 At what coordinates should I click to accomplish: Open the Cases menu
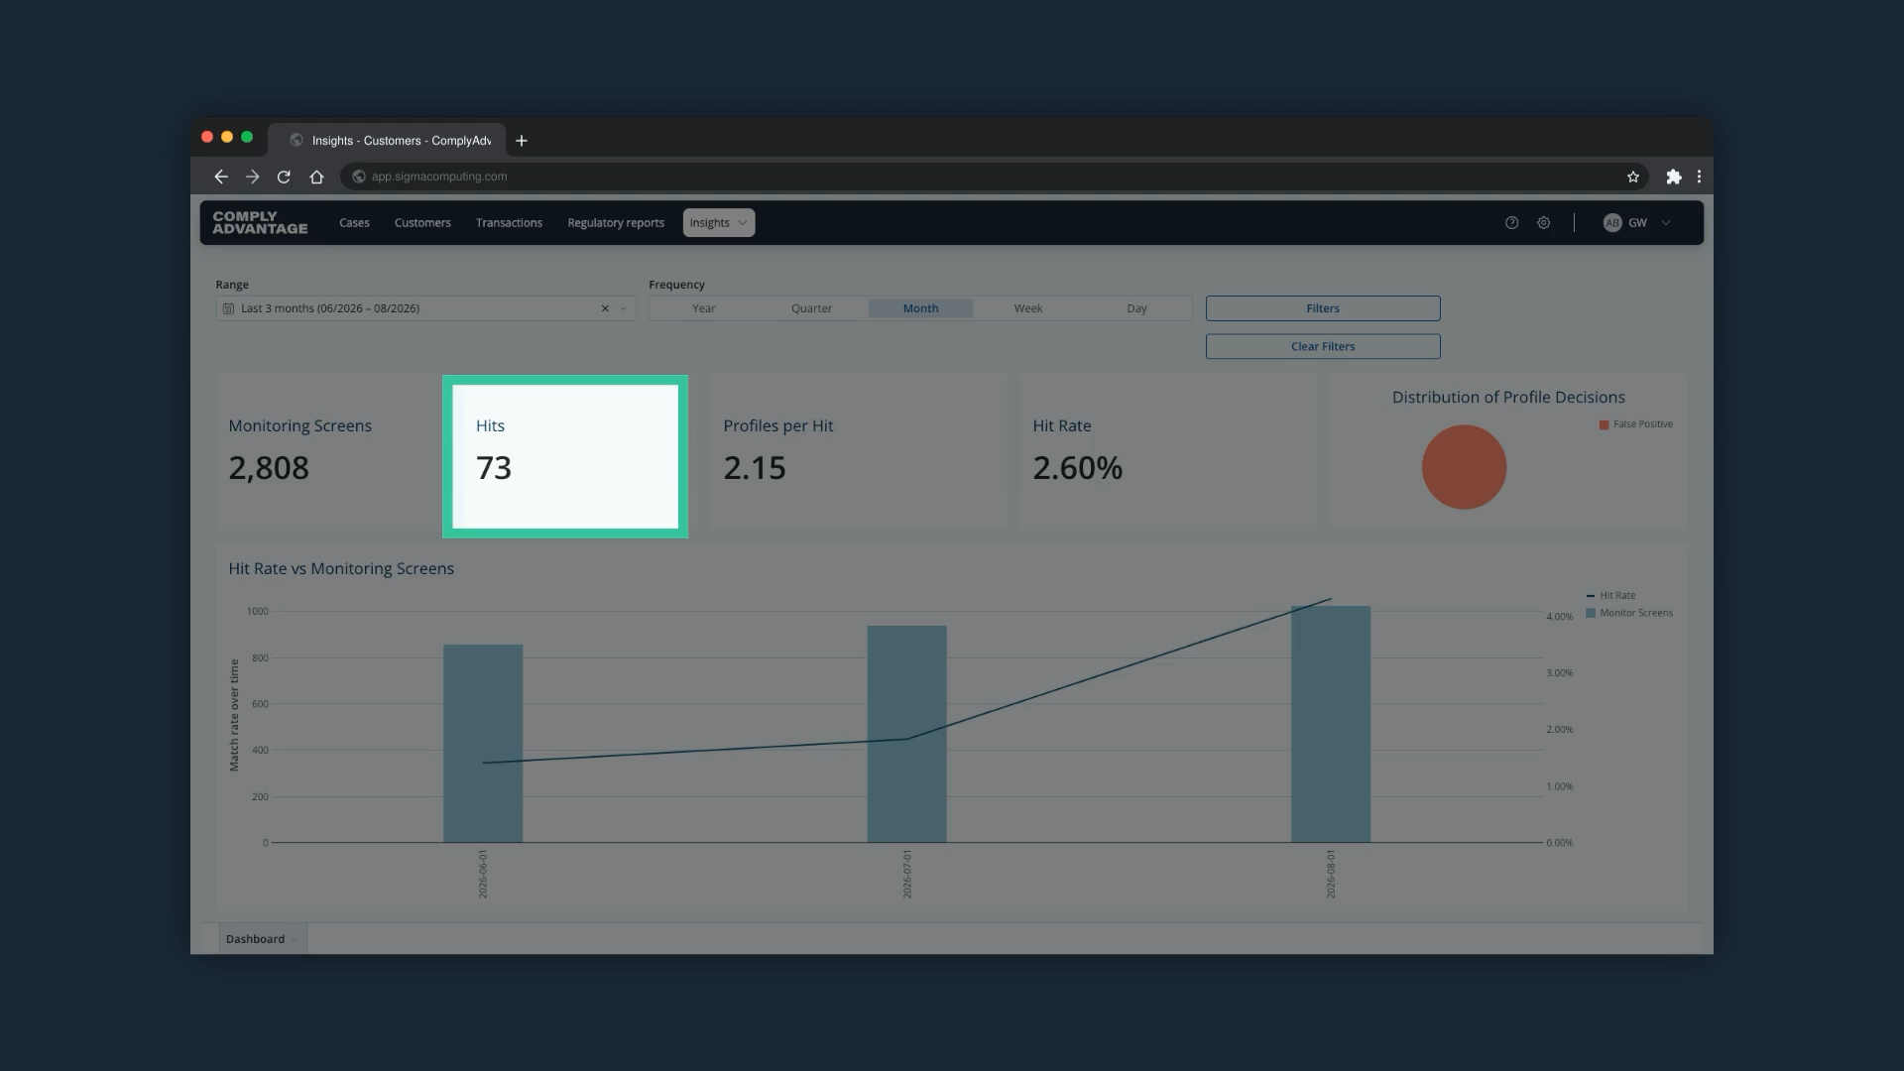pyautogui.click(x=354, y=223)
